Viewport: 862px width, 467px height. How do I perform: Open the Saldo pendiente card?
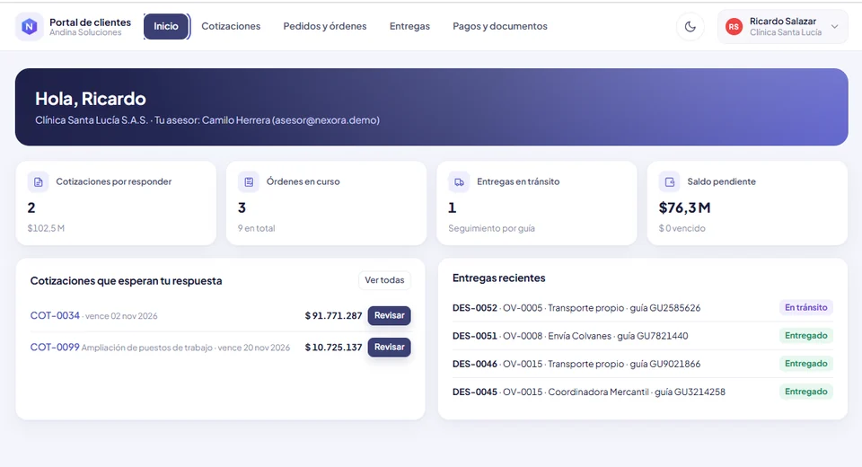[x=748, y=203]
